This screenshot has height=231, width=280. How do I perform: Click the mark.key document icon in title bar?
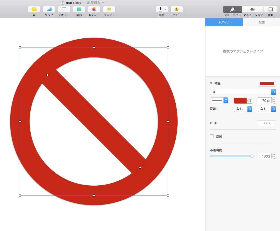point(63,3)
